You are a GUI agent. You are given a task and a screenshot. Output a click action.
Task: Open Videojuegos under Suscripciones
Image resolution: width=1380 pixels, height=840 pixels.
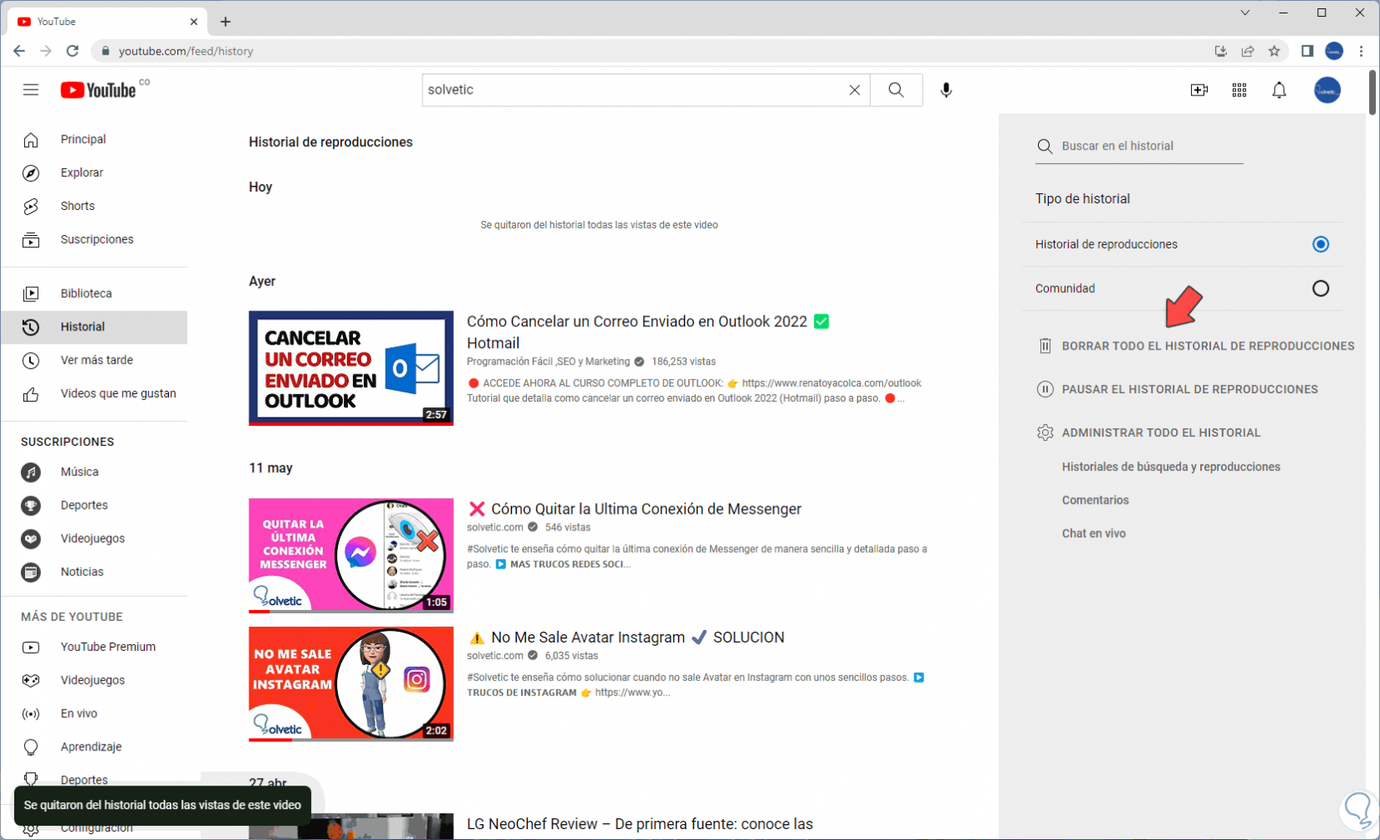point(95,539)
